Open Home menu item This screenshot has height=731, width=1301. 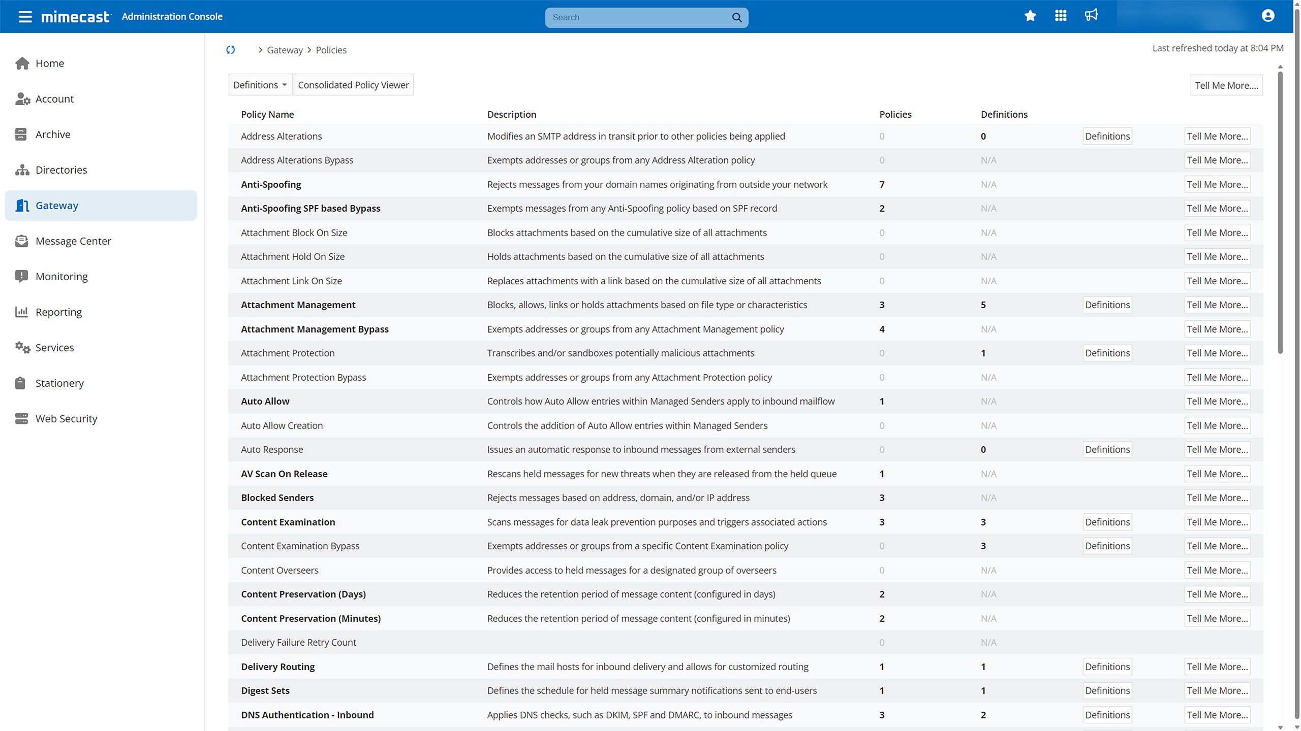pyautogui.click(x=101, y=63)
